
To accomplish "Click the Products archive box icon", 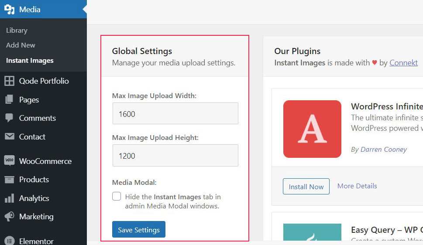I will (x=10, y=179).
